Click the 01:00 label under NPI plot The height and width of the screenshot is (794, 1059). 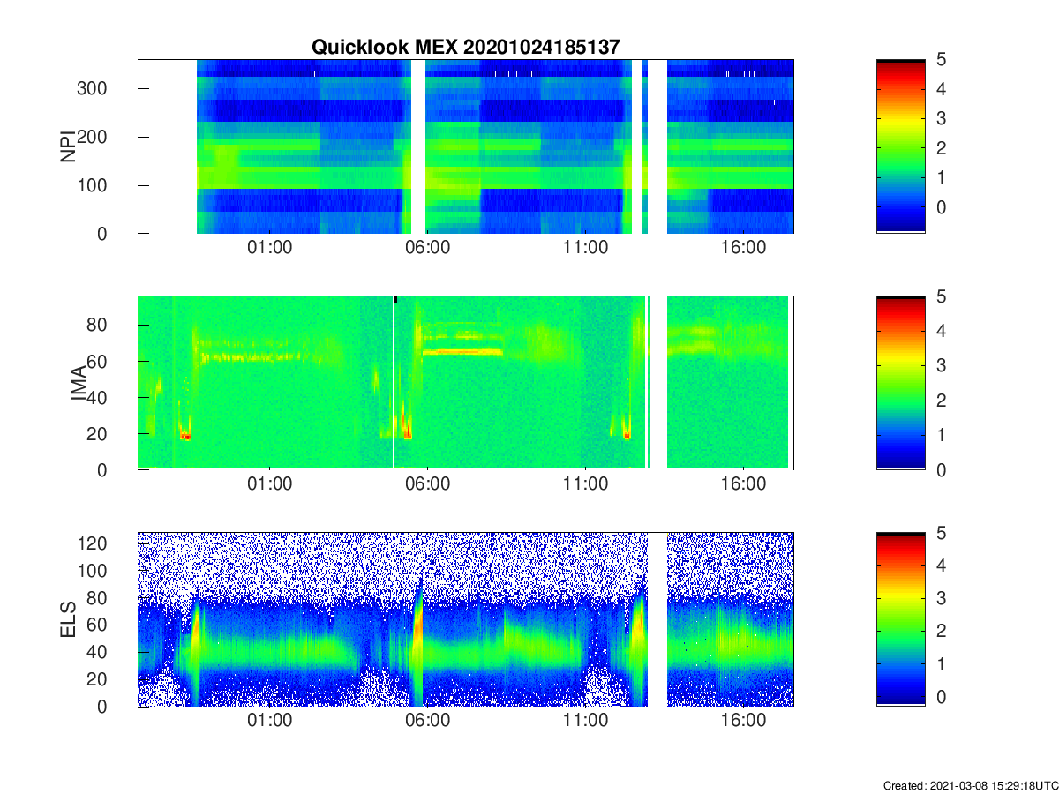tap(269, 249)
